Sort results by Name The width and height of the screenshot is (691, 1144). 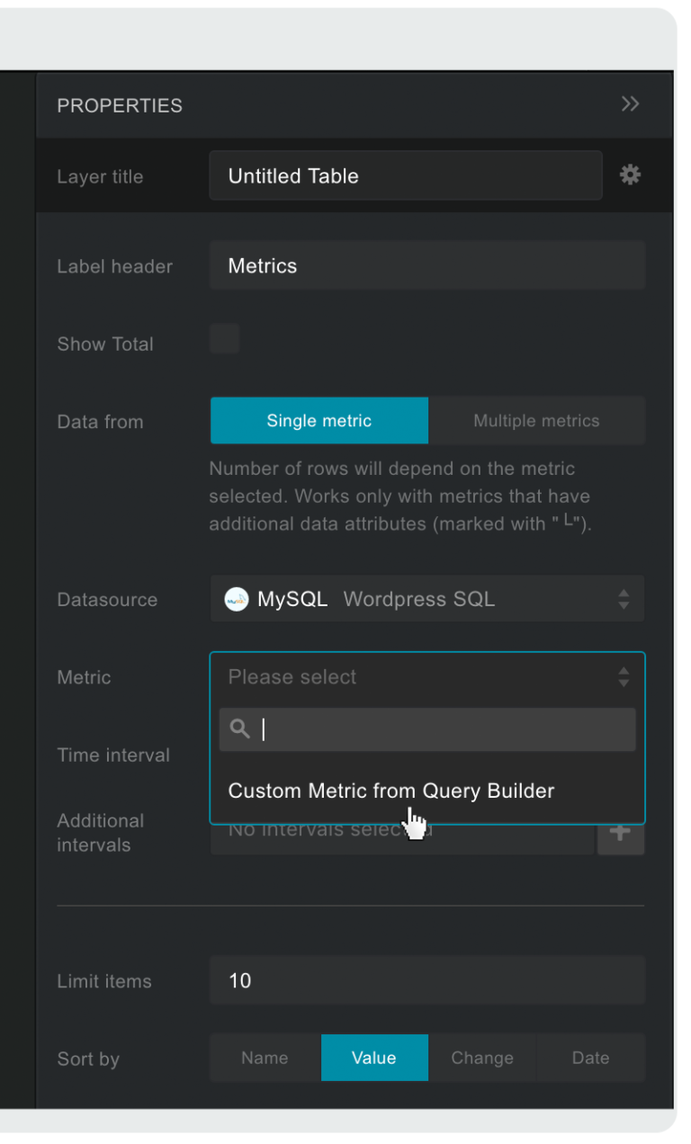coord(265,1058)
